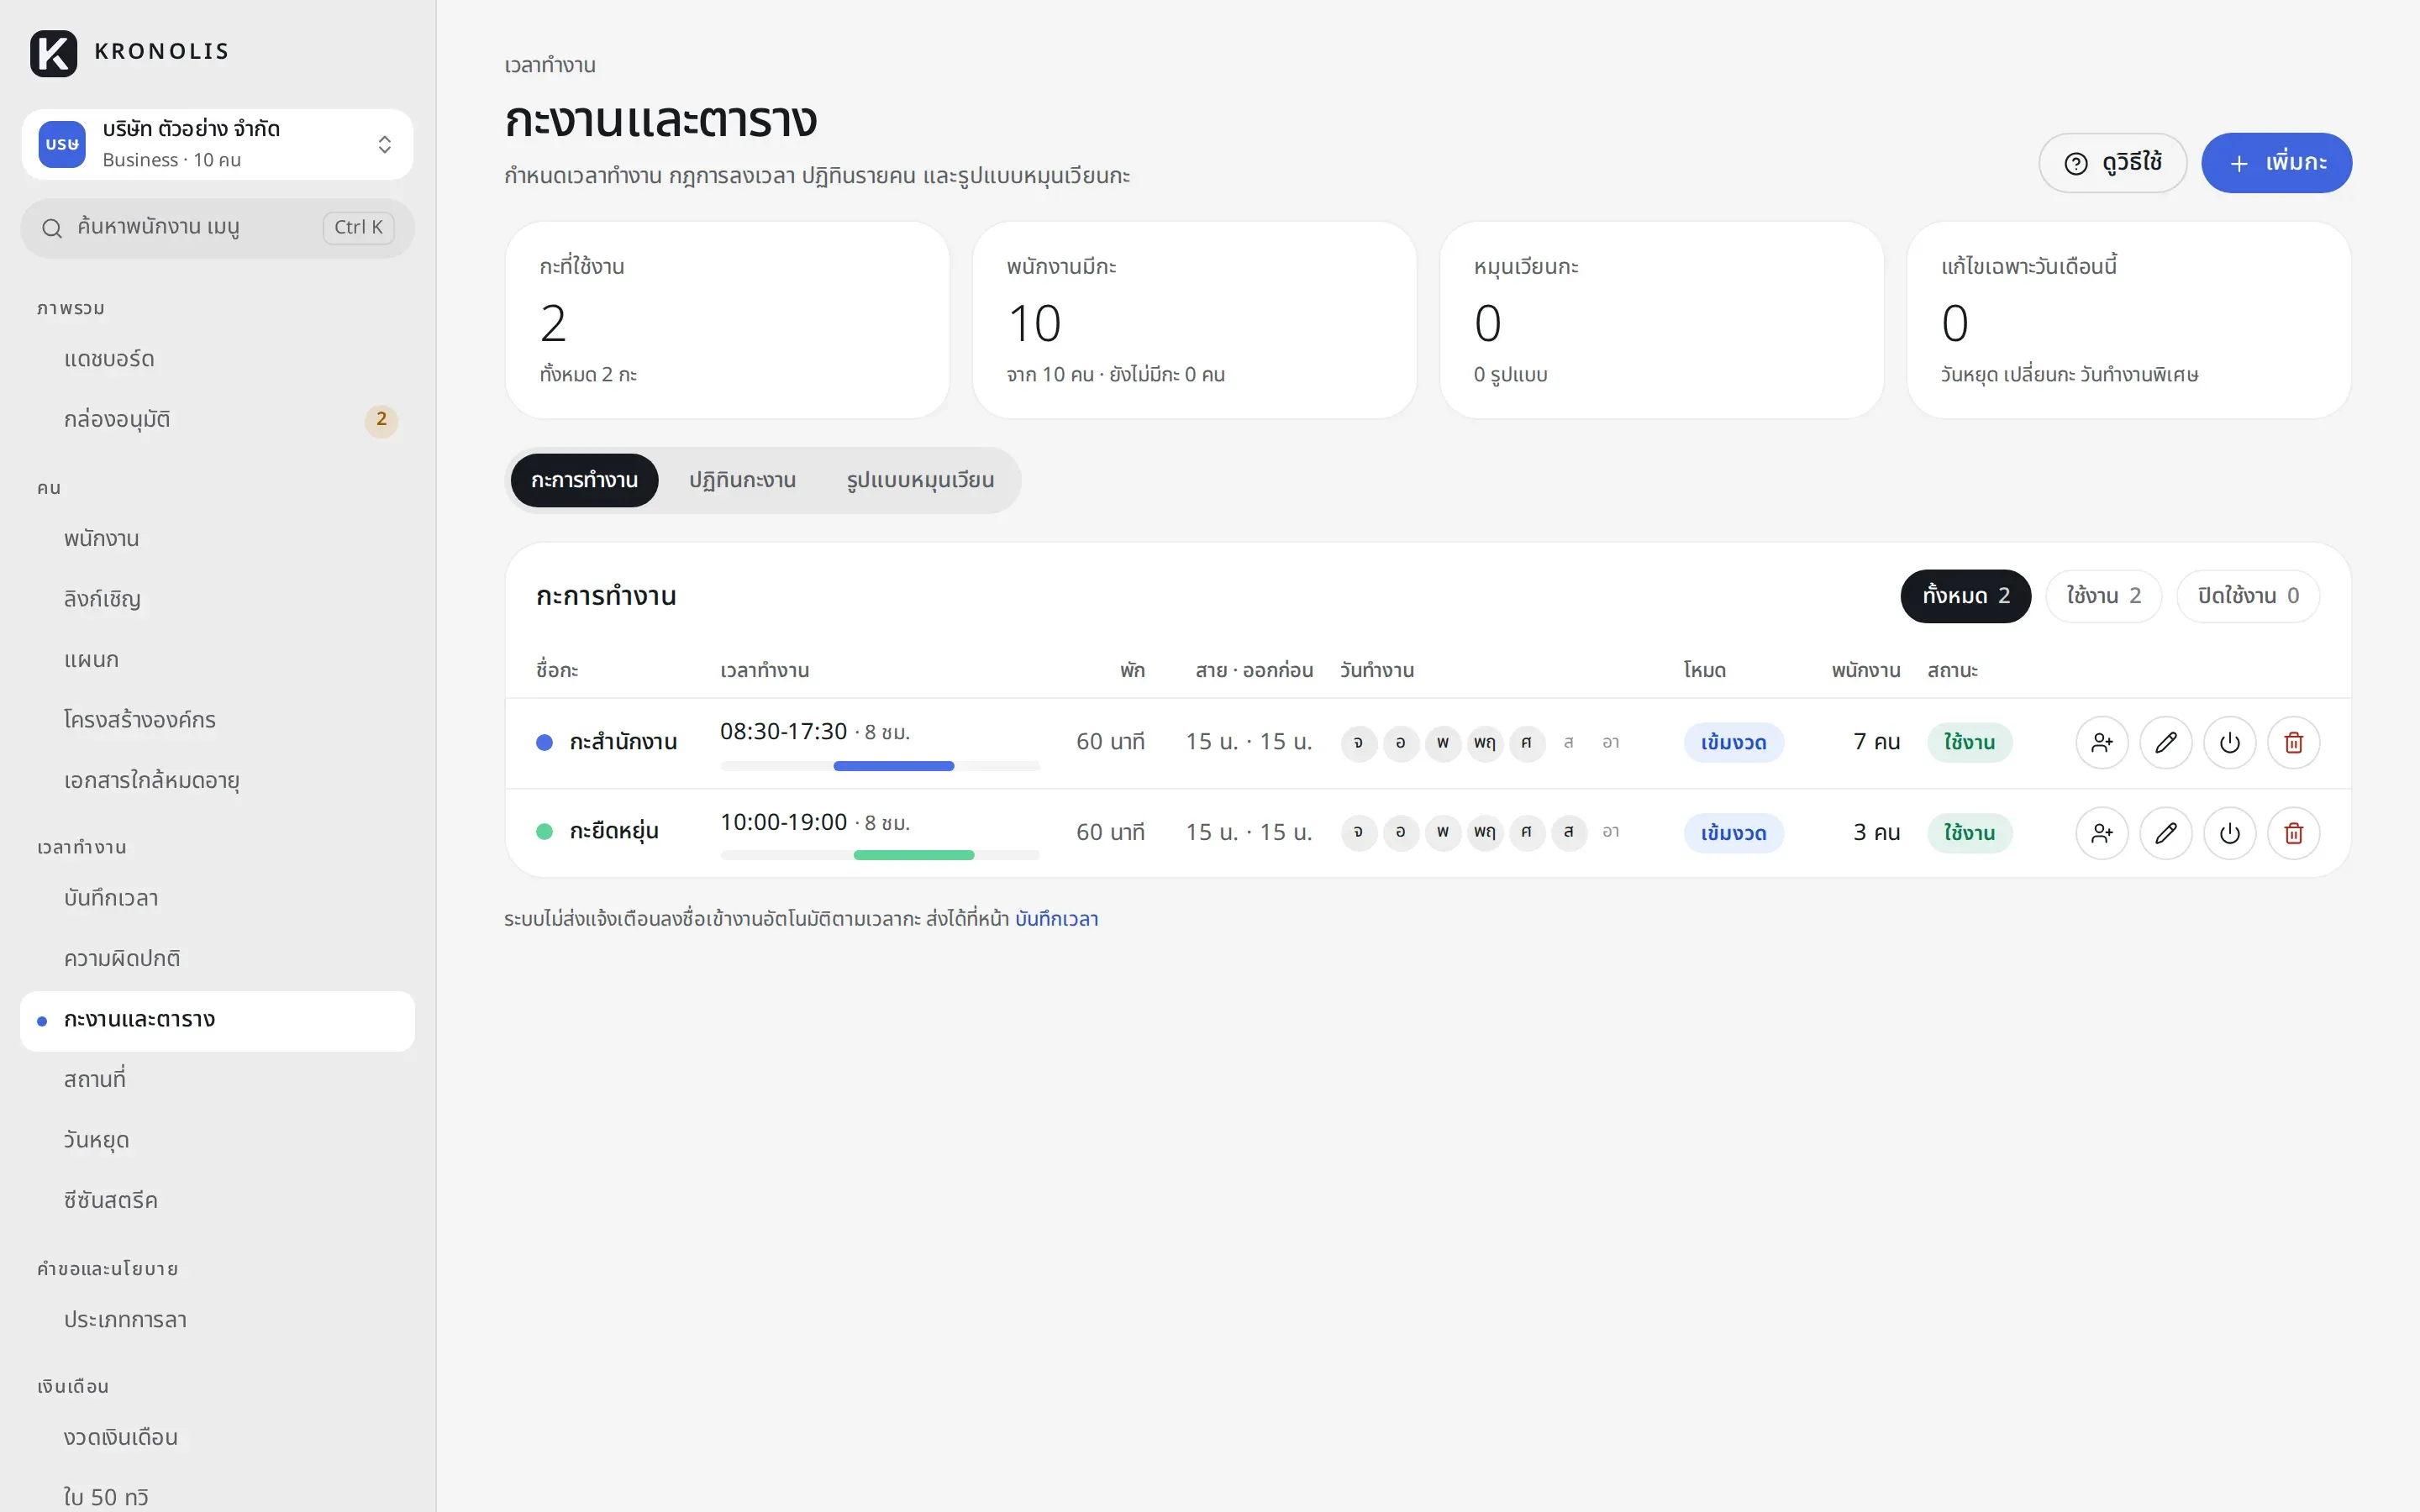The height and width of the screenshot is (1512, 2420).
Task: Filter shifts by ปิดใช้งาน 0
Action: (2247, 596)
